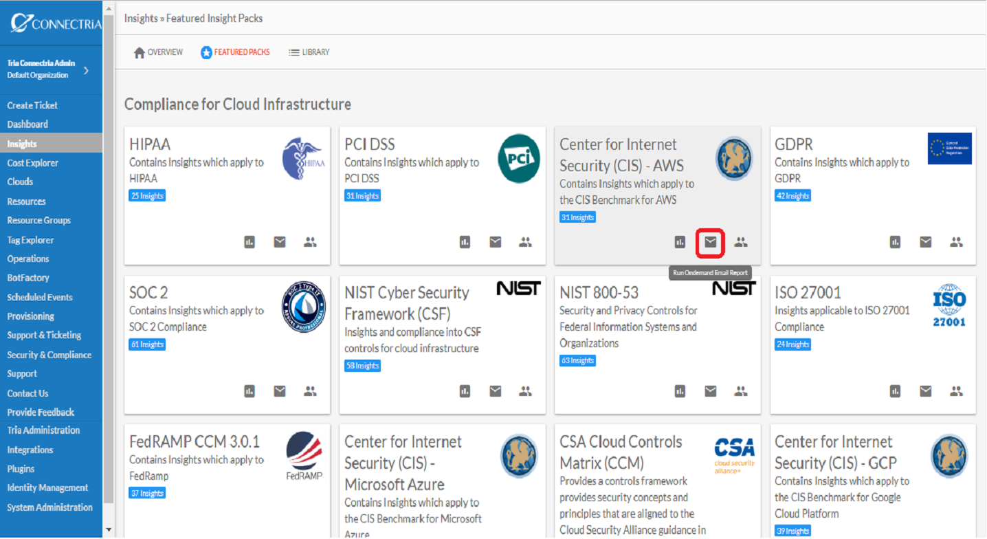Switch to the Overview tab
Screen dimensions: 987x539
coord(159,52)
